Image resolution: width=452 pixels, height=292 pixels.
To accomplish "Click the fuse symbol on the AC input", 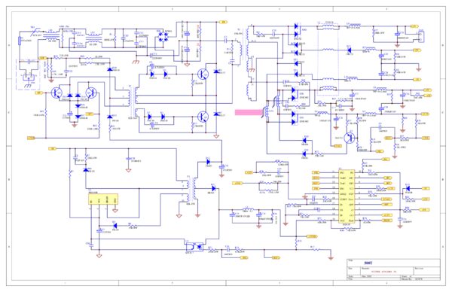I will click(x=20, y=41).
